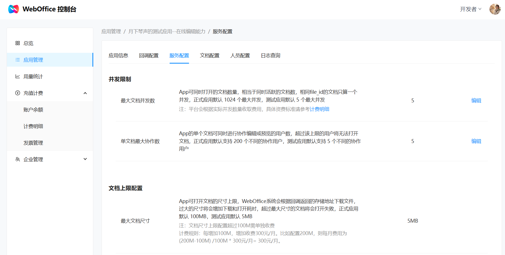
Task: Click the 最大文档并发数 label
Action: (138, 101)
